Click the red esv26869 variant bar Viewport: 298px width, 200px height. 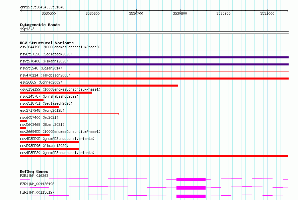click(x=99, y=86)
